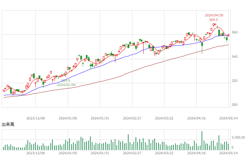Select 2024/01/31 date under the volume chart
The width and height of the screenshot is (245, 158).
pyautogui.click(x=100, y=153)
